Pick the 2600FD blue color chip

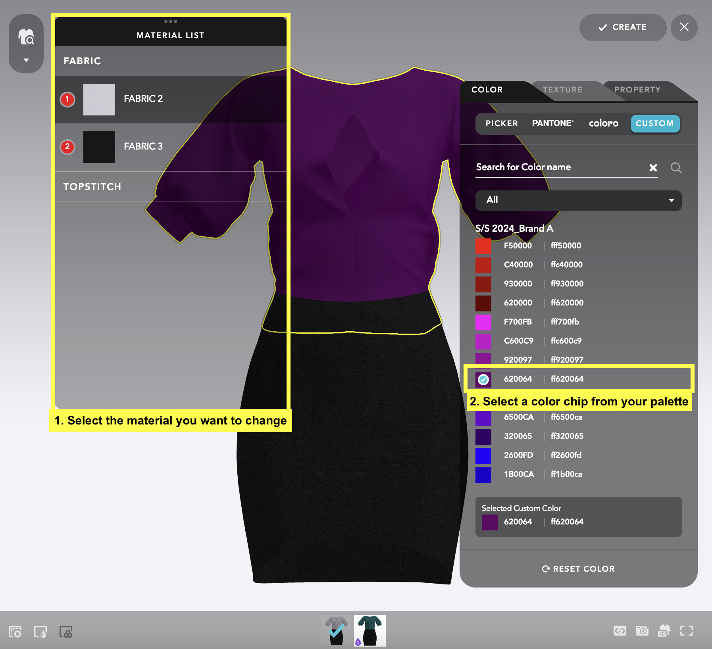[483, 455]
